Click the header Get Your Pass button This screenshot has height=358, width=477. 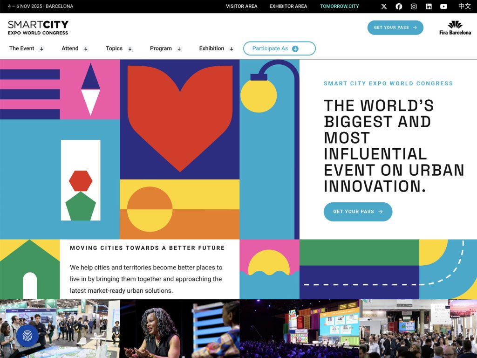(x=395, y=27)
